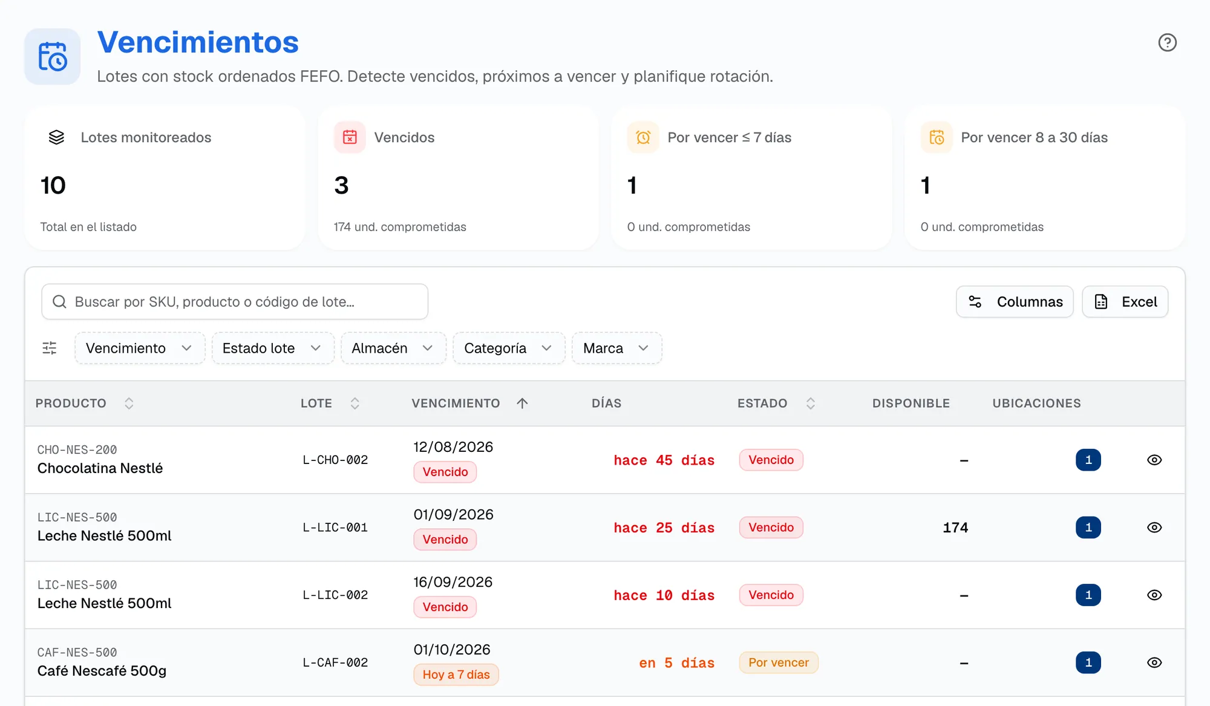The image size is (1210, 706).
Task: Click the alarm clock icon for ≤ 7 días
Action: [x=643, y=137]
